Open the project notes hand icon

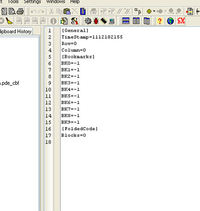(64, 21)
